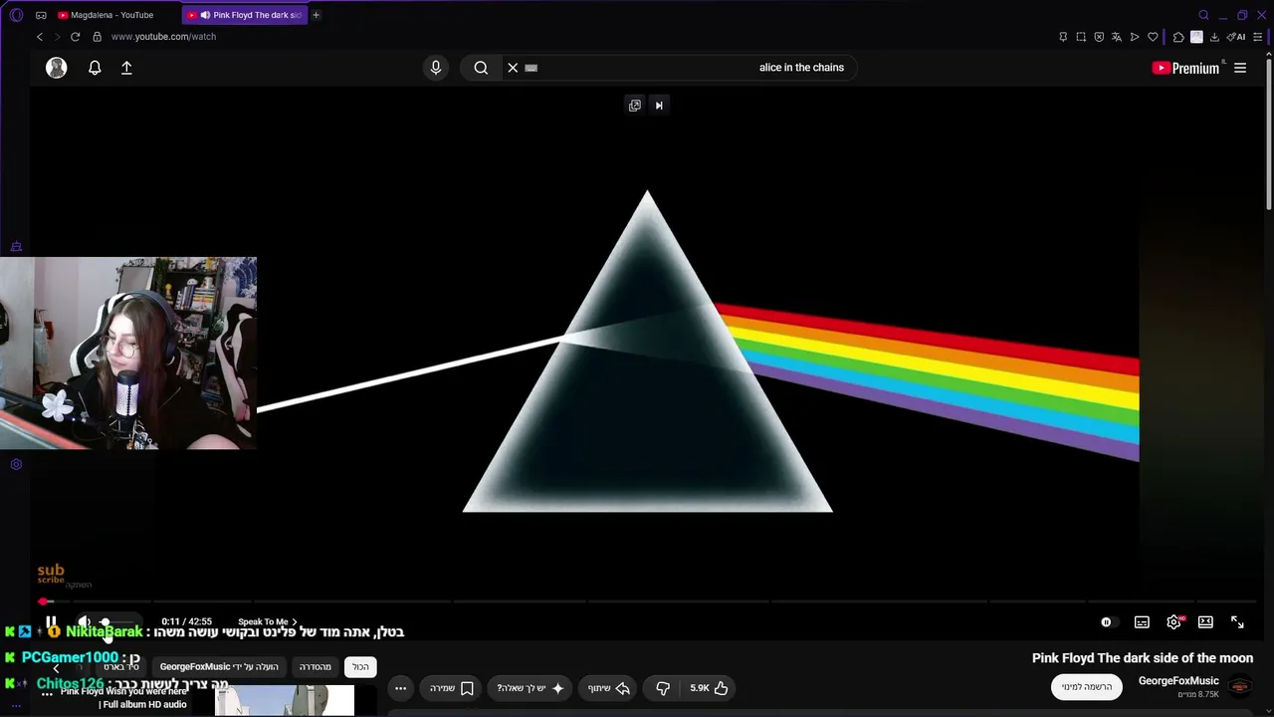Open the Opera pinboards pin icon
Viewport: 1274px width, 717px height.
pyautogui.click(x=1063, y=37)
